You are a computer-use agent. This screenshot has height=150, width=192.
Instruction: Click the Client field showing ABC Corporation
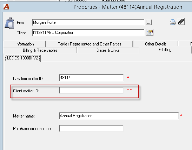coord(88,33)
